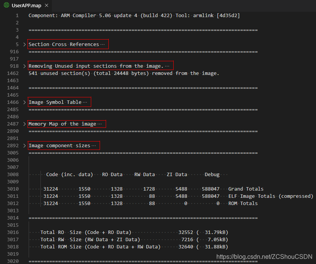Screen dimensions: 316x264
Task: Click the 'ZI Data' column header
Action: tap(177, 175)
